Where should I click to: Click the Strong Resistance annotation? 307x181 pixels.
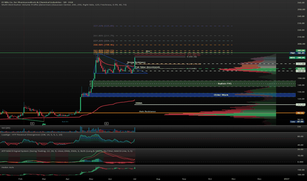[136, 62]
